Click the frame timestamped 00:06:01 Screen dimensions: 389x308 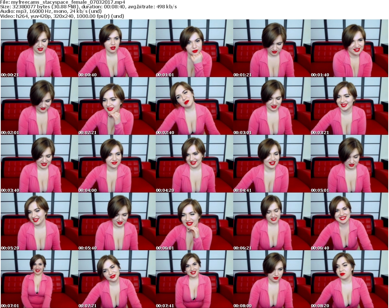point(194,221)
